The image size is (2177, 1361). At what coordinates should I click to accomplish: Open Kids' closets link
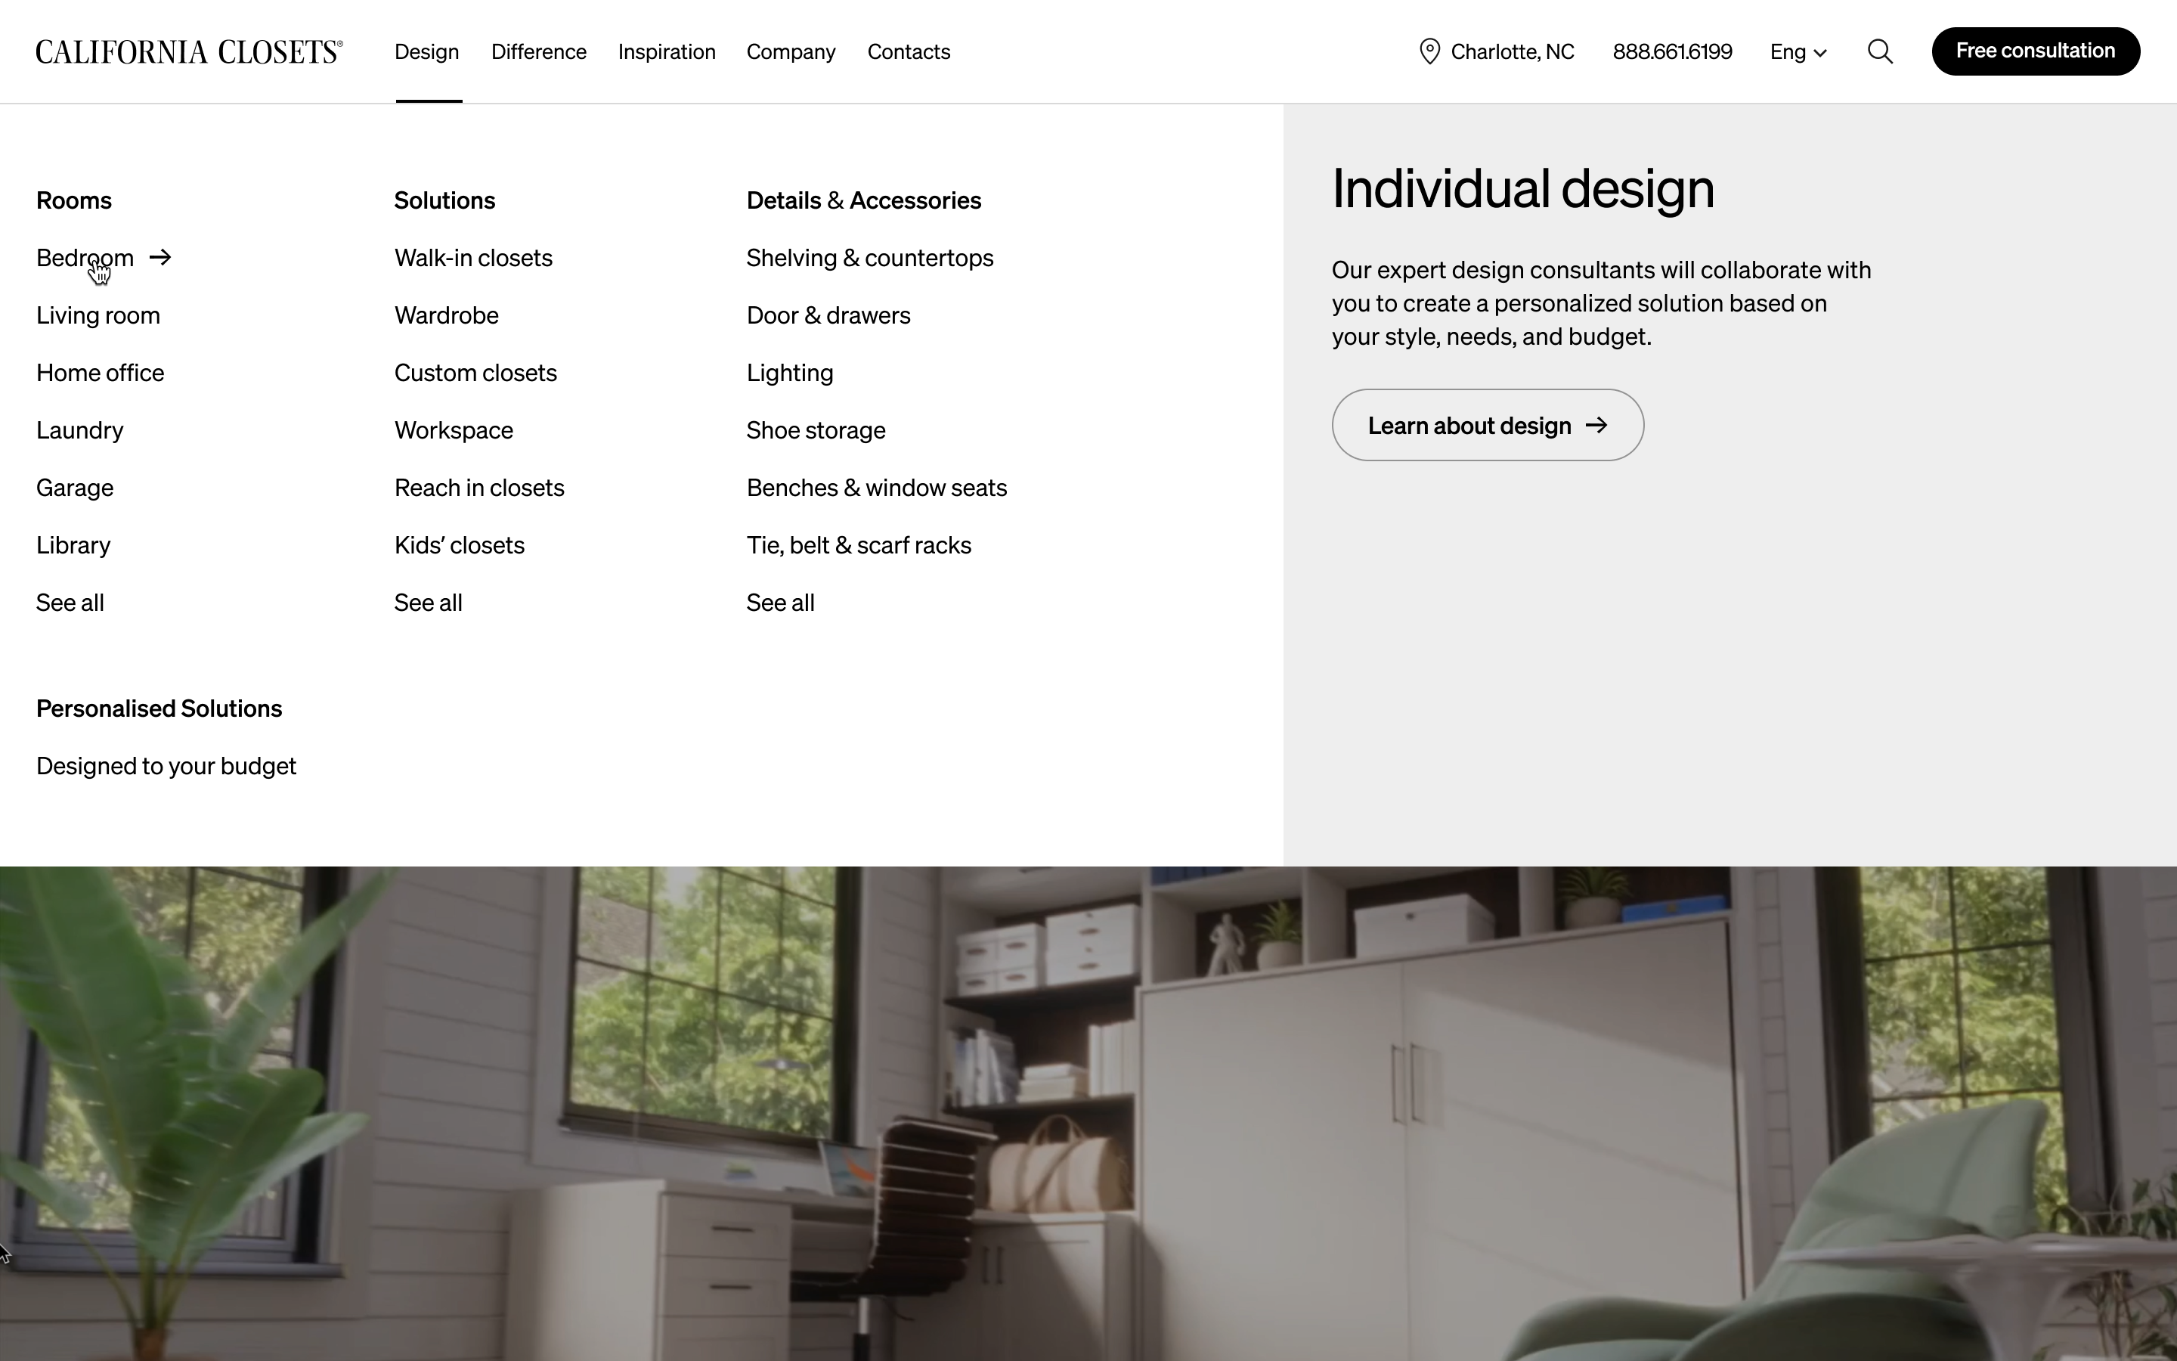[x=459, y=545]
